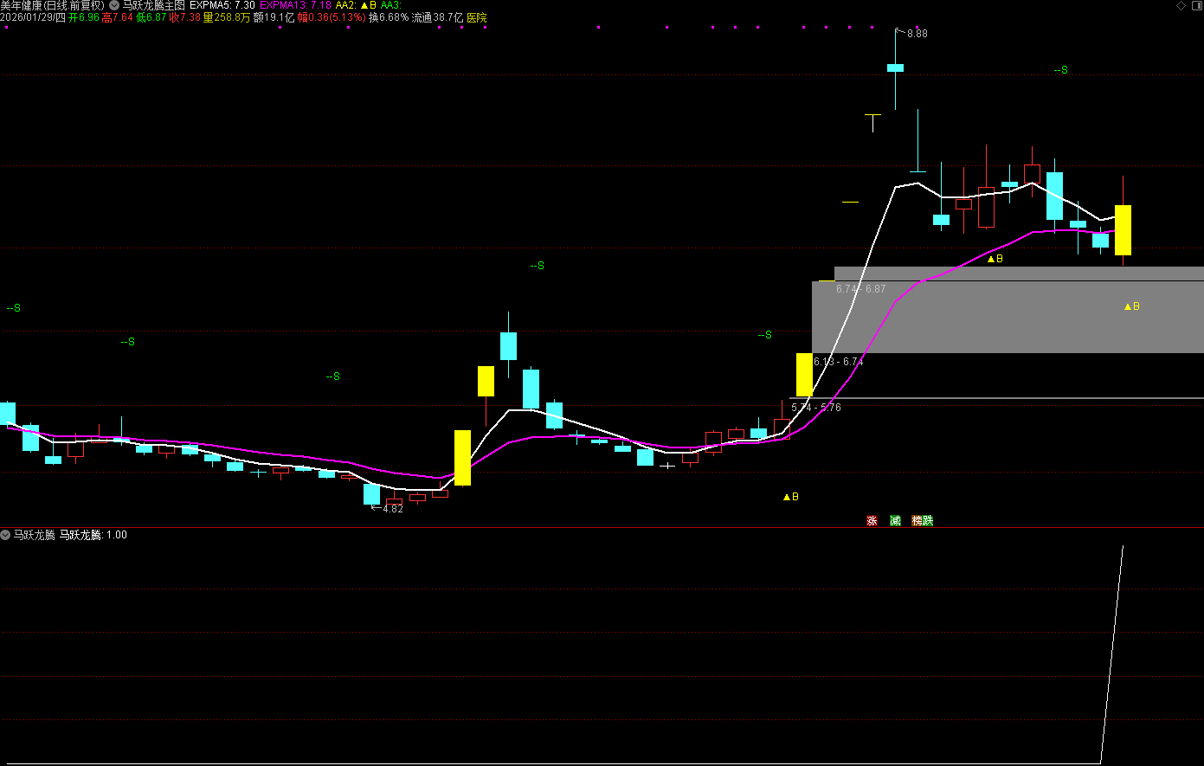Click the ▲B marker left of 张 badge
Screen dimensions: 1204x766
click(790, 497)
